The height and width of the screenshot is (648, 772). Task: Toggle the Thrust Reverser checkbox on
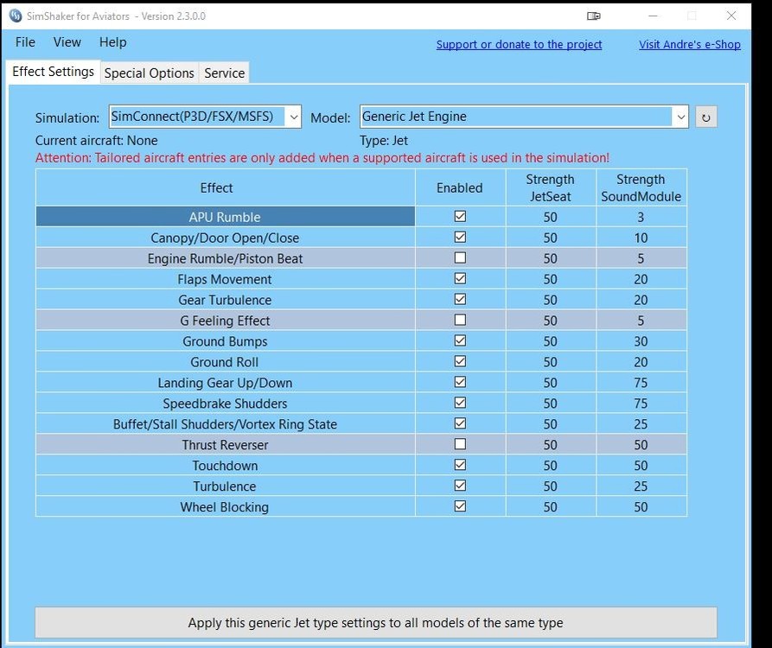[x=460, y=445]
